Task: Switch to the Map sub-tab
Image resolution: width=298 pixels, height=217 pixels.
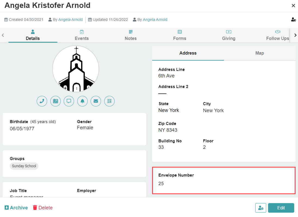Action: [260, 53]
